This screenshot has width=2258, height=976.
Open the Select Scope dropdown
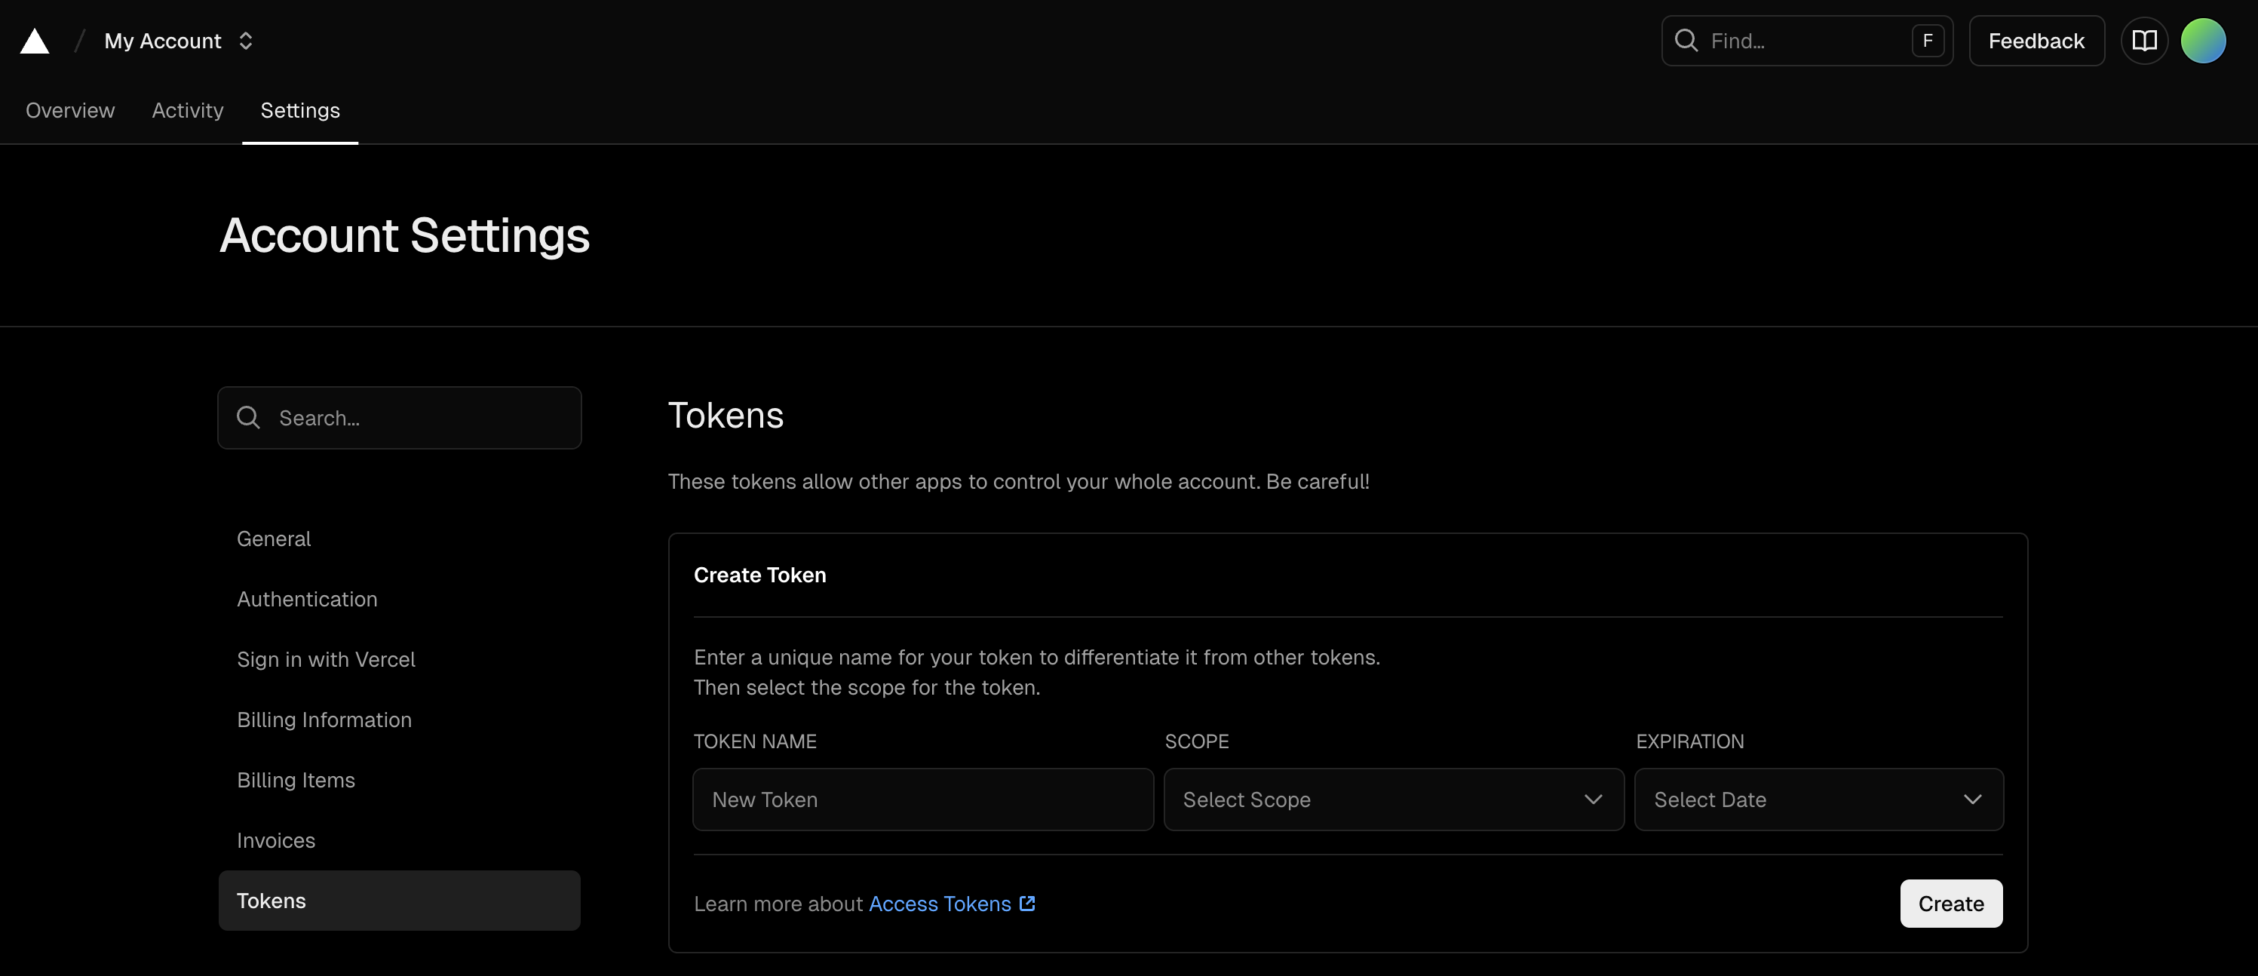coord(1393,799)
